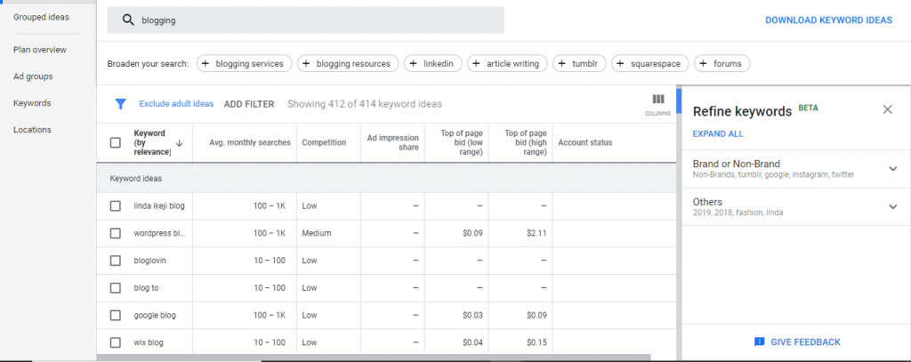911x362 pixels.
Task: Toggle the select-all header checkbox
Action: coord(115,142)
